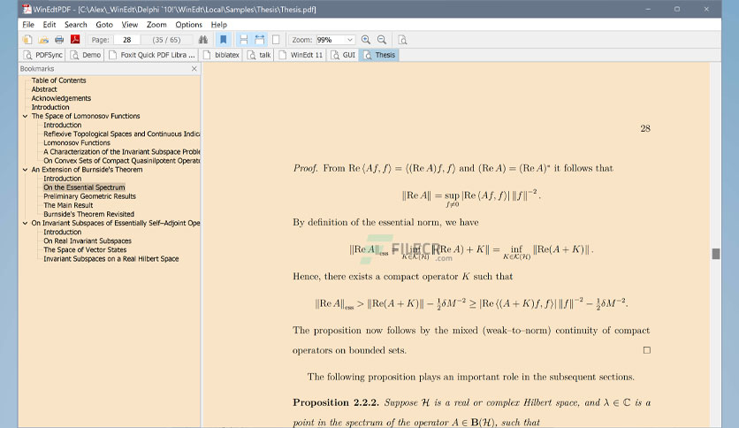Collapse On Invariant Subspaces of Essentially node
The image size is (739, 428).
point(25,223)
